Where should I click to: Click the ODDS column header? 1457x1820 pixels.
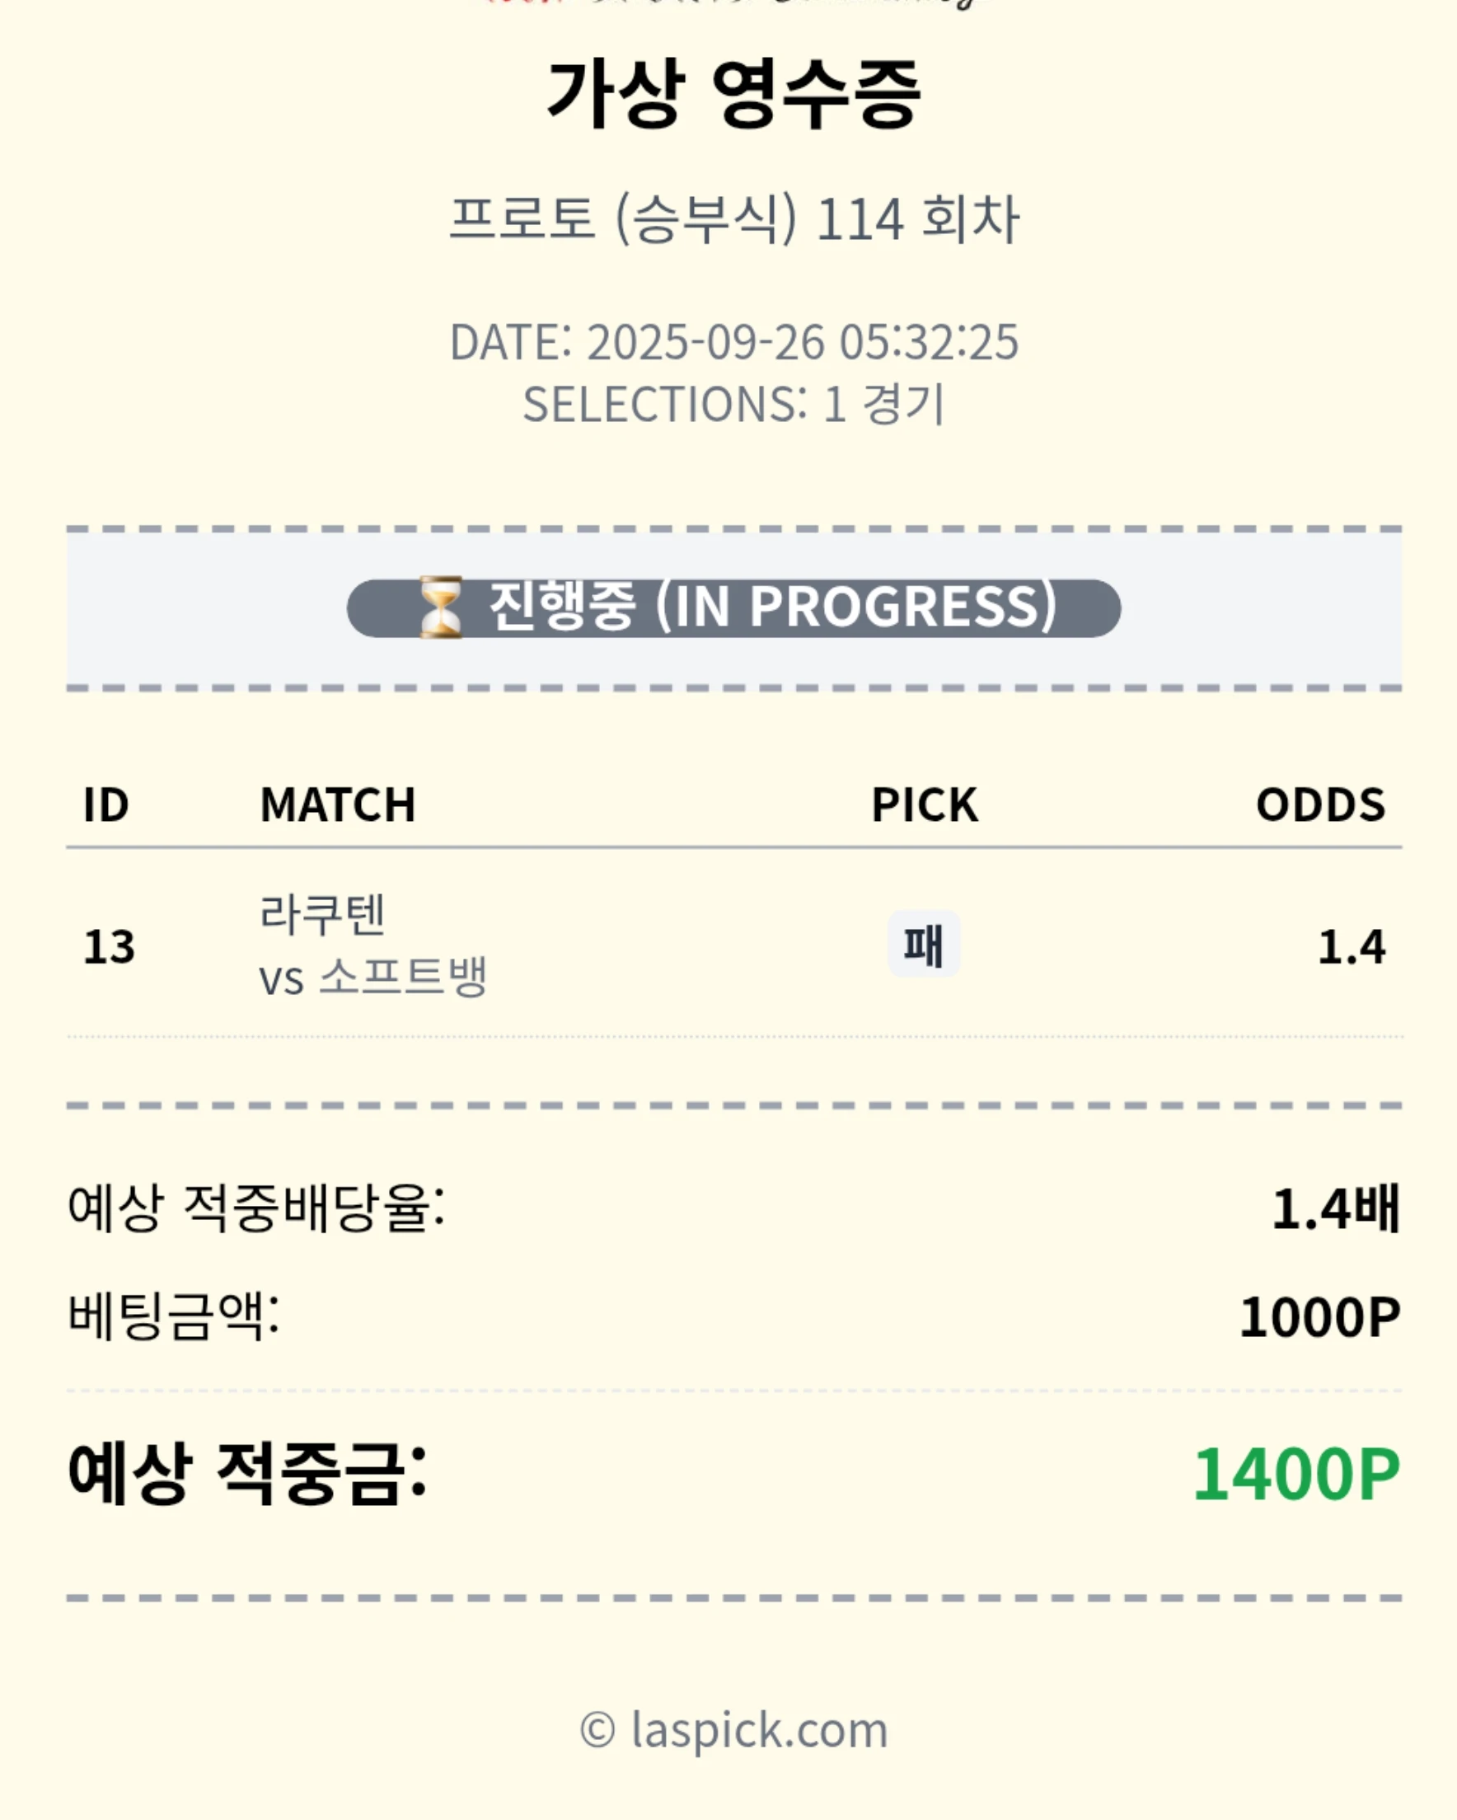tap(1320, 804)
